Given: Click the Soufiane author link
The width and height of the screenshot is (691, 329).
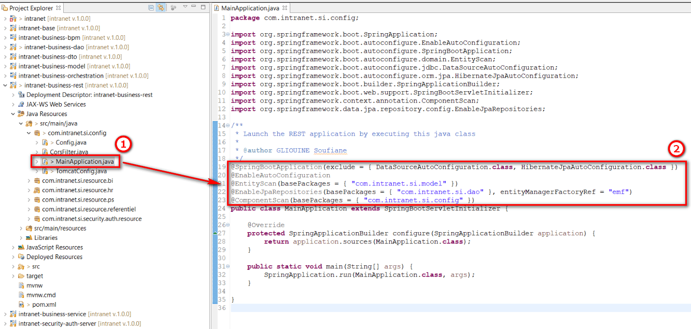Looking at the screenshot, I should click(330, 150).
